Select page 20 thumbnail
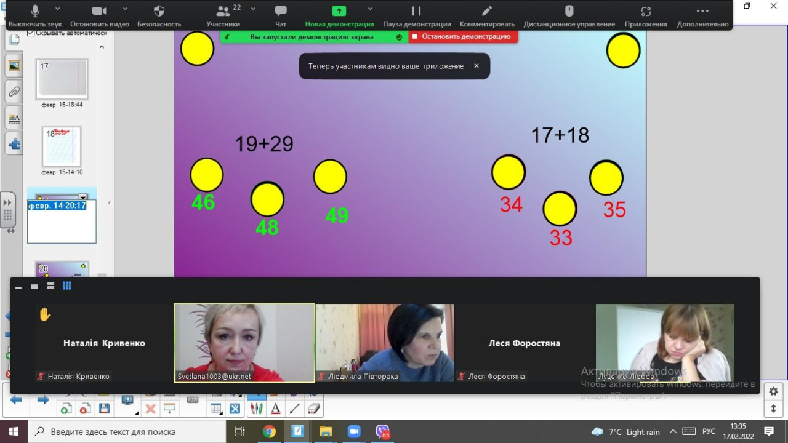788x443 pixels. point(62,269)
